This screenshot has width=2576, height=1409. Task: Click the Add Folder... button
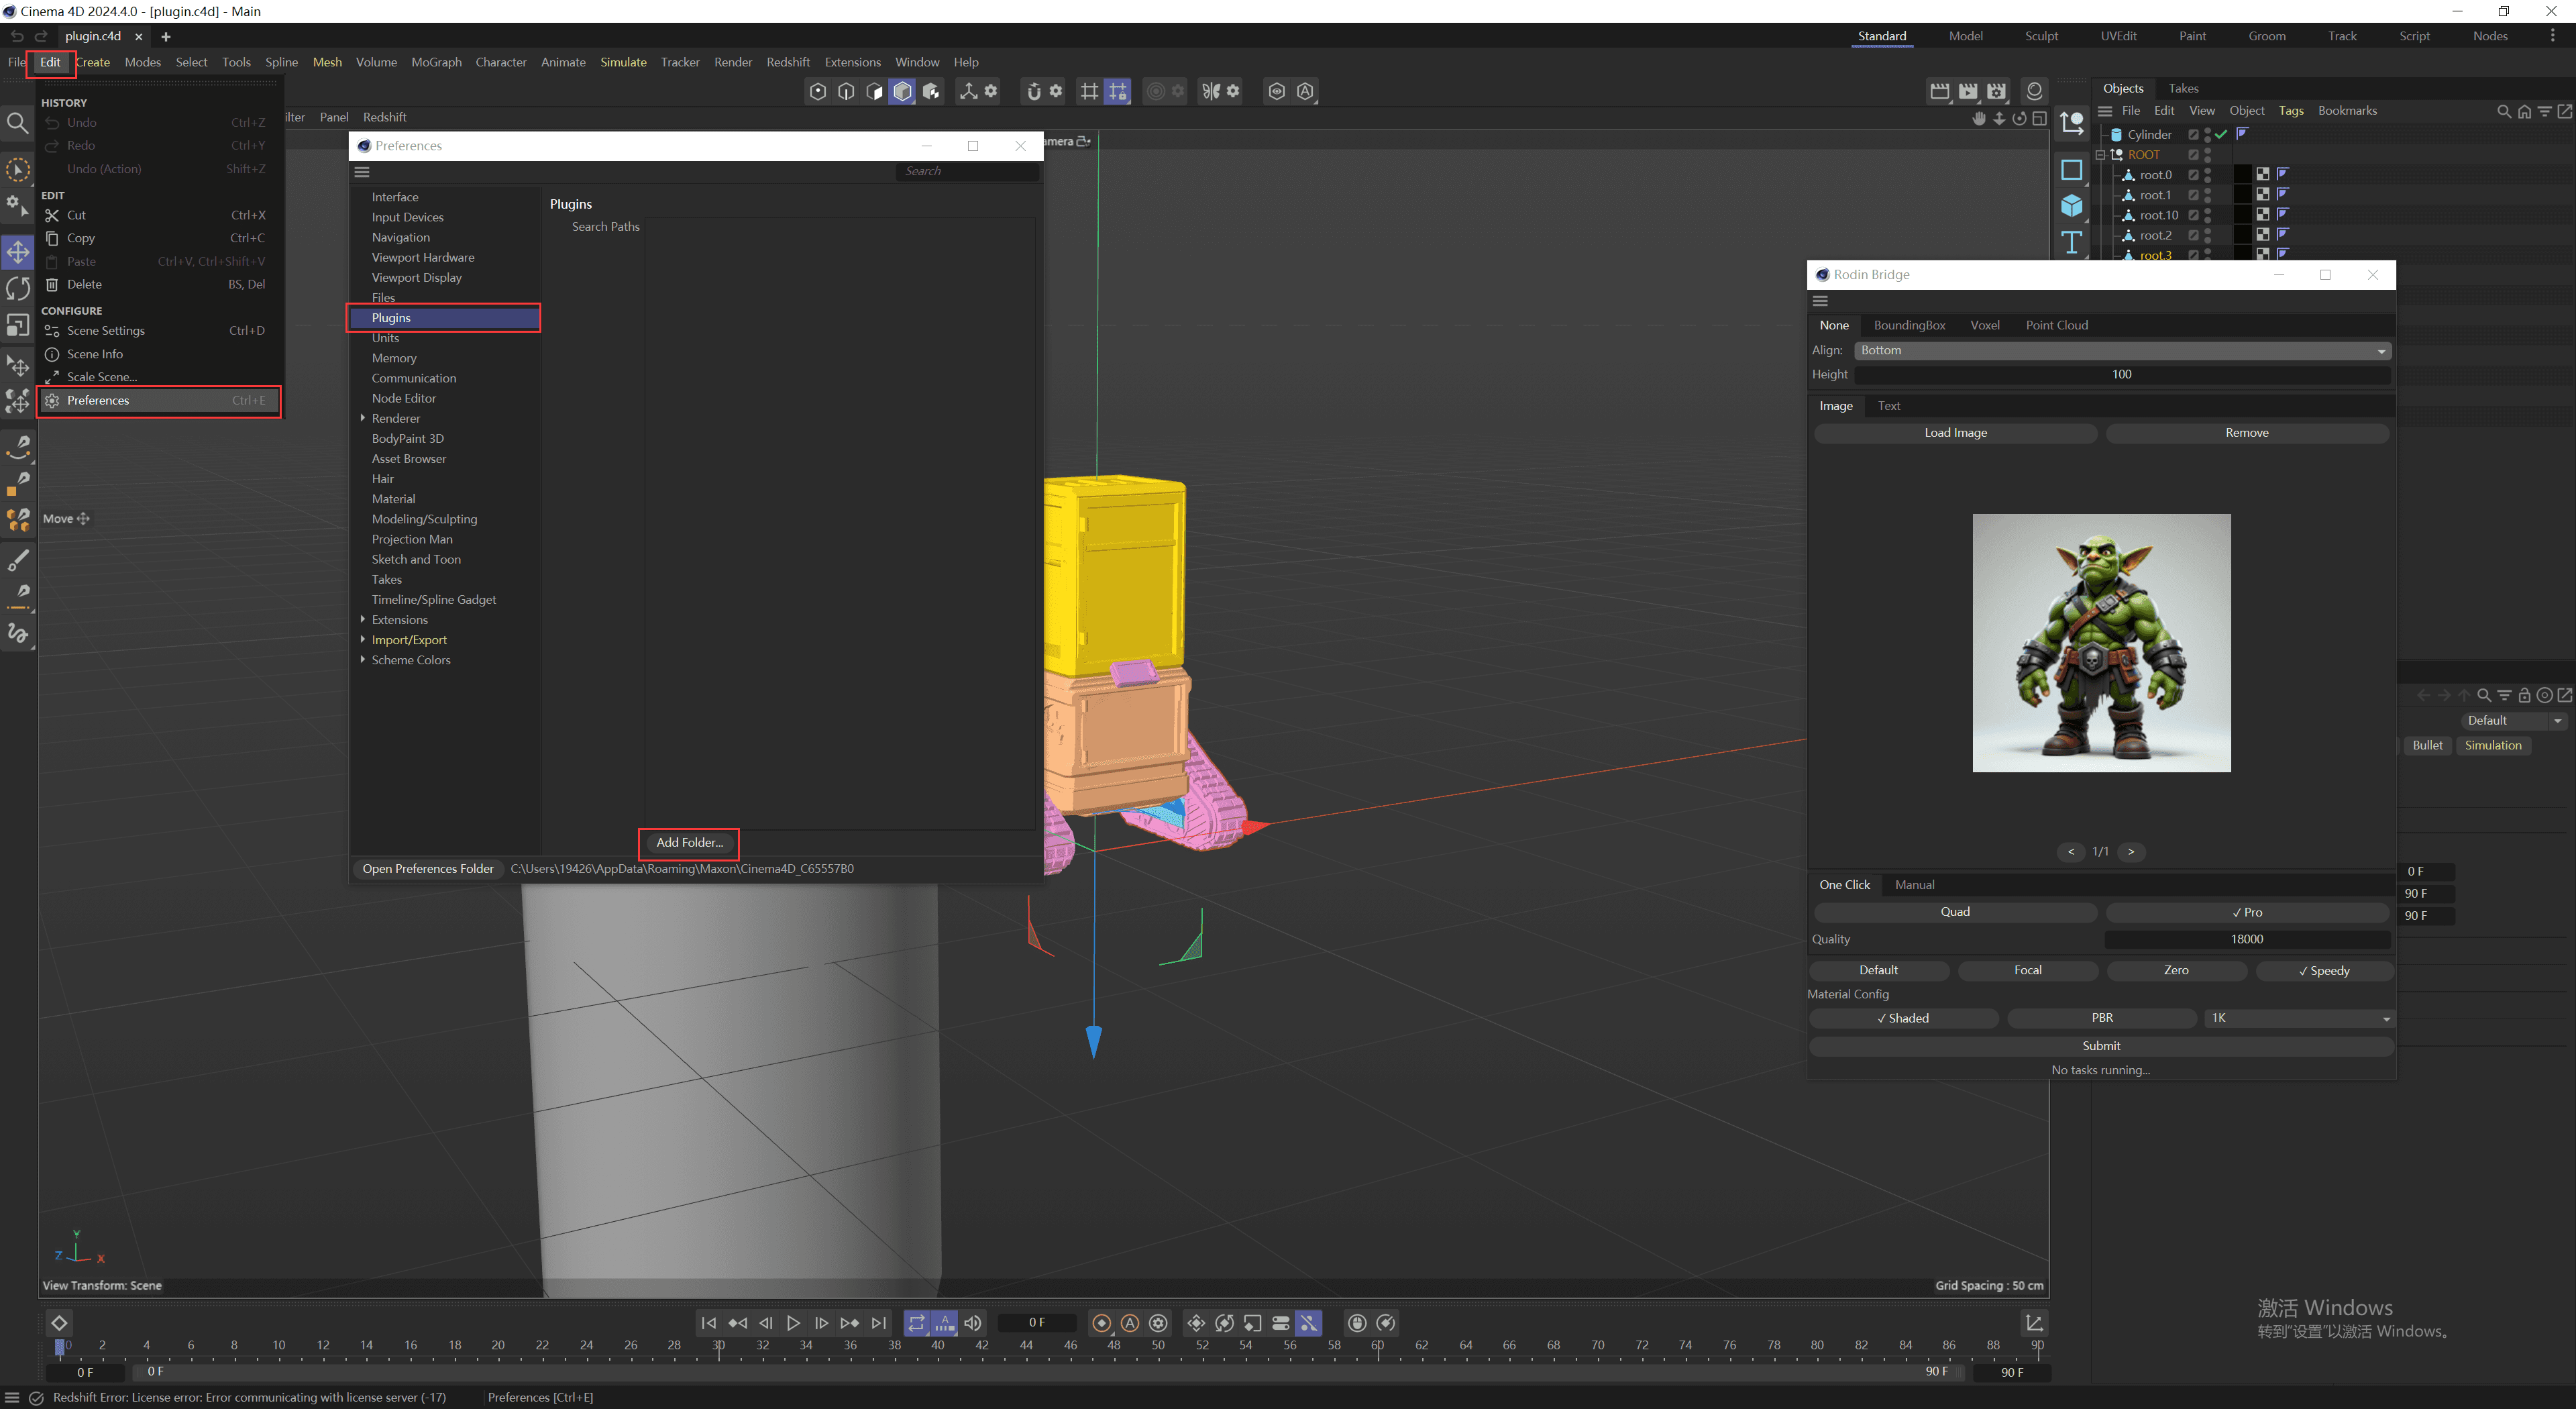tap(689, 843)
